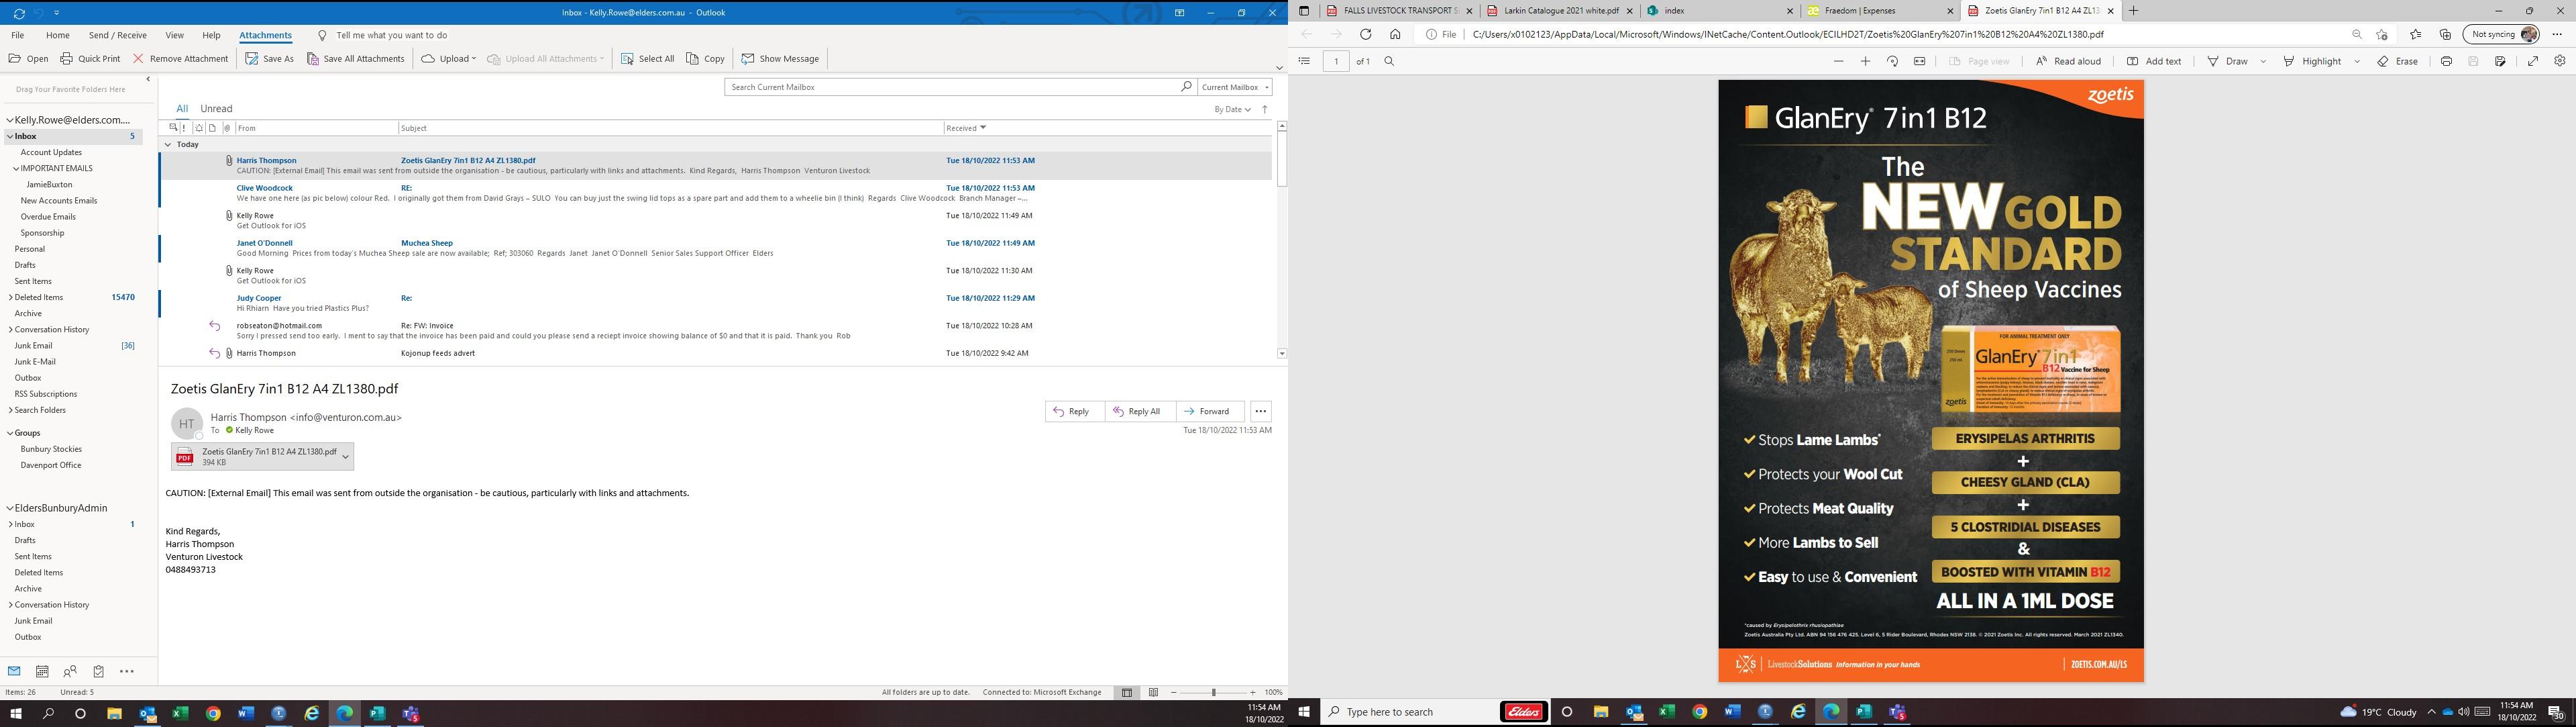Collapse IMPORTANT EMAILS folder
2576x727 pixels.
[16, 169]
